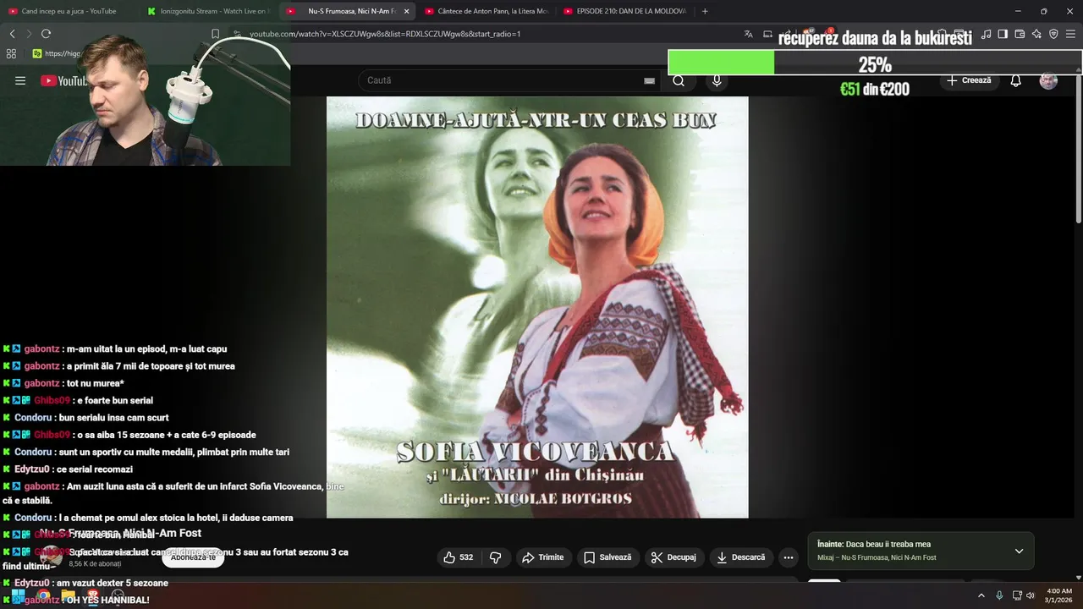The width and height of the screenshot is (1083, 609).
Task: Open the YouTube guide hamburger menu
Action: (20, 80)
